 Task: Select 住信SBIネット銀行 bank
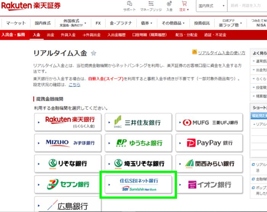138,185
